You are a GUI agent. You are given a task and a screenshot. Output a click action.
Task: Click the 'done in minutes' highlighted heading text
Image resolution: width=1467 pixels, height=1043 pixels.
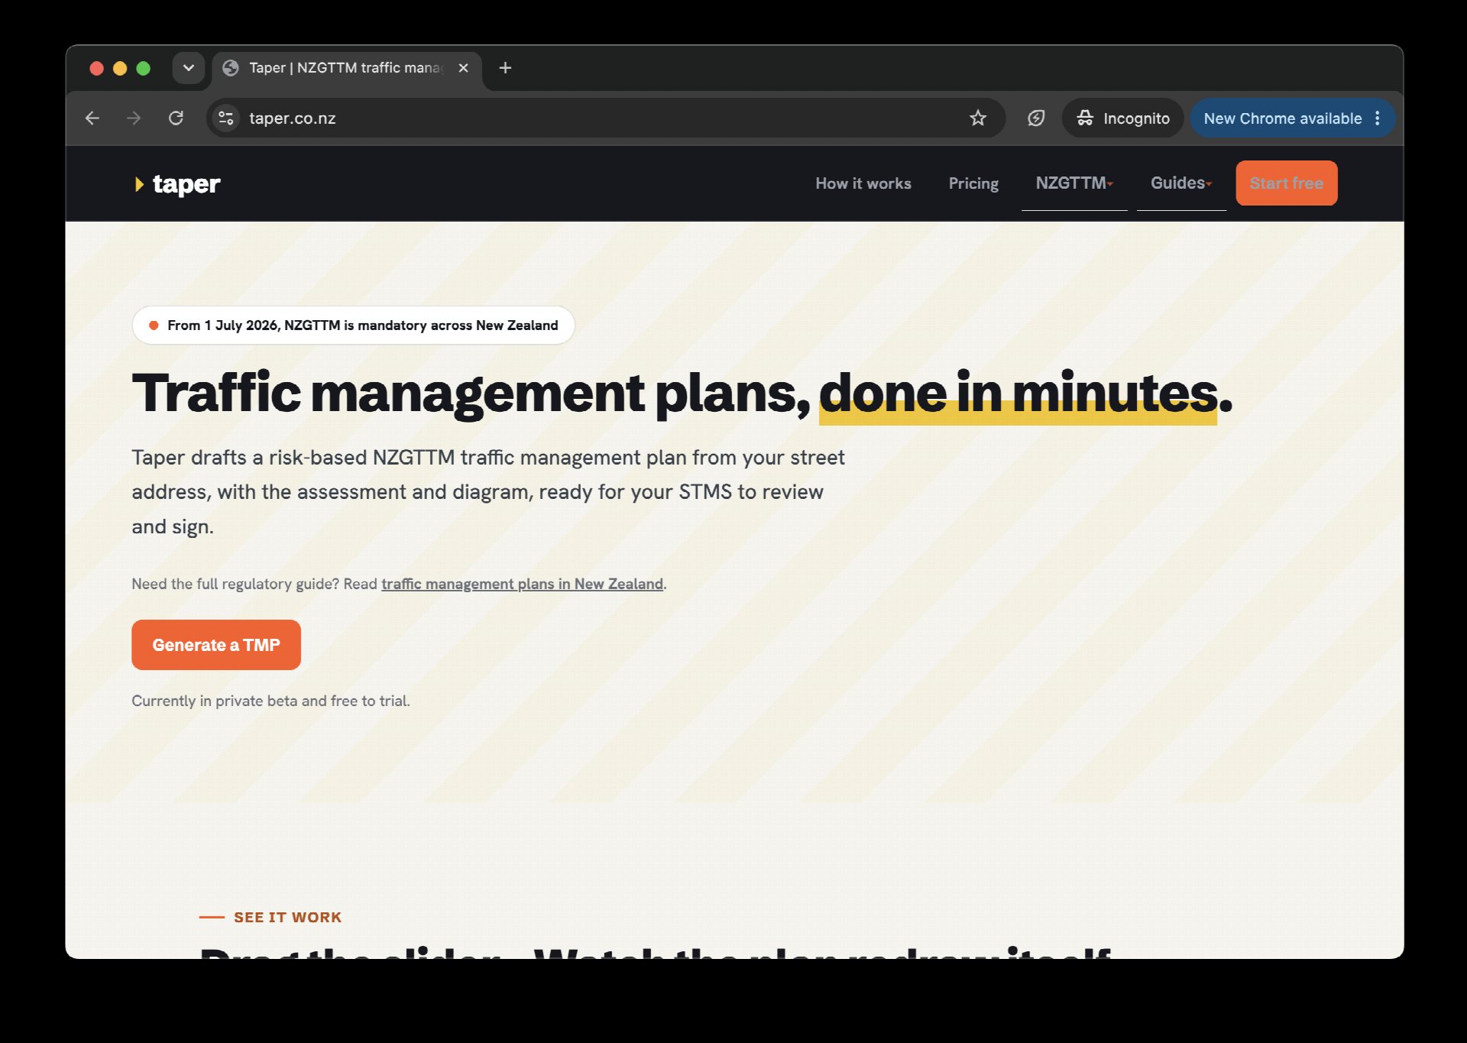(x=1018, y=394)
